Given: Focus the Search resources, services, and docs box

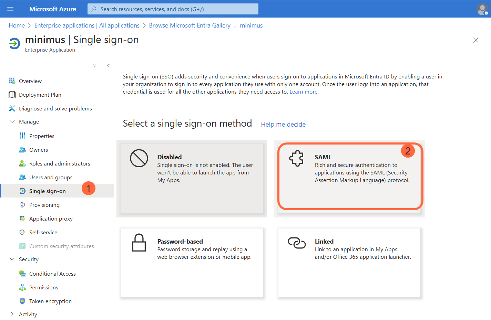Looking at the screenshot, I should click(x=173, y=9).
